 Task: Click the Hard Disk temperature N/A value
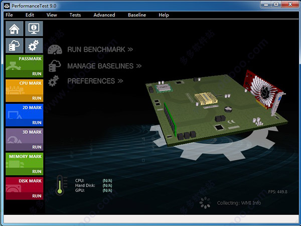[107, 185]
